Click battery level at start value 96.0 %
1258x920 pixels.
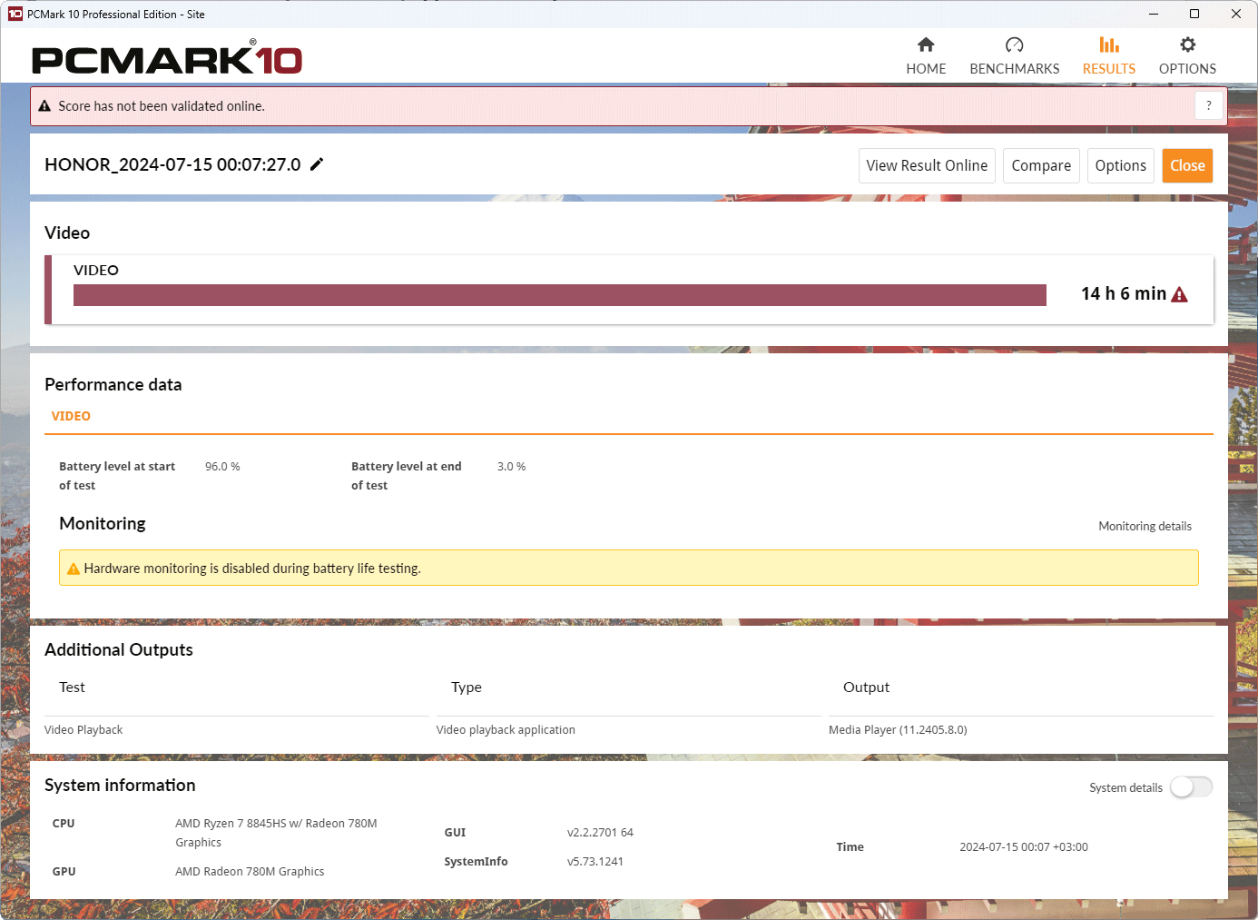[222, 466]
